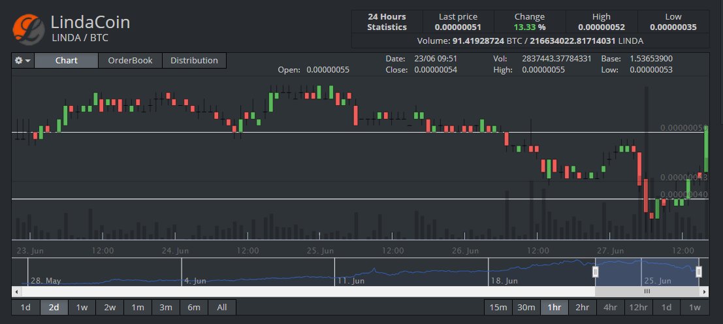Click the left navigator range handle
Viewport: 723px width, 324px height.
click(595, 272)
